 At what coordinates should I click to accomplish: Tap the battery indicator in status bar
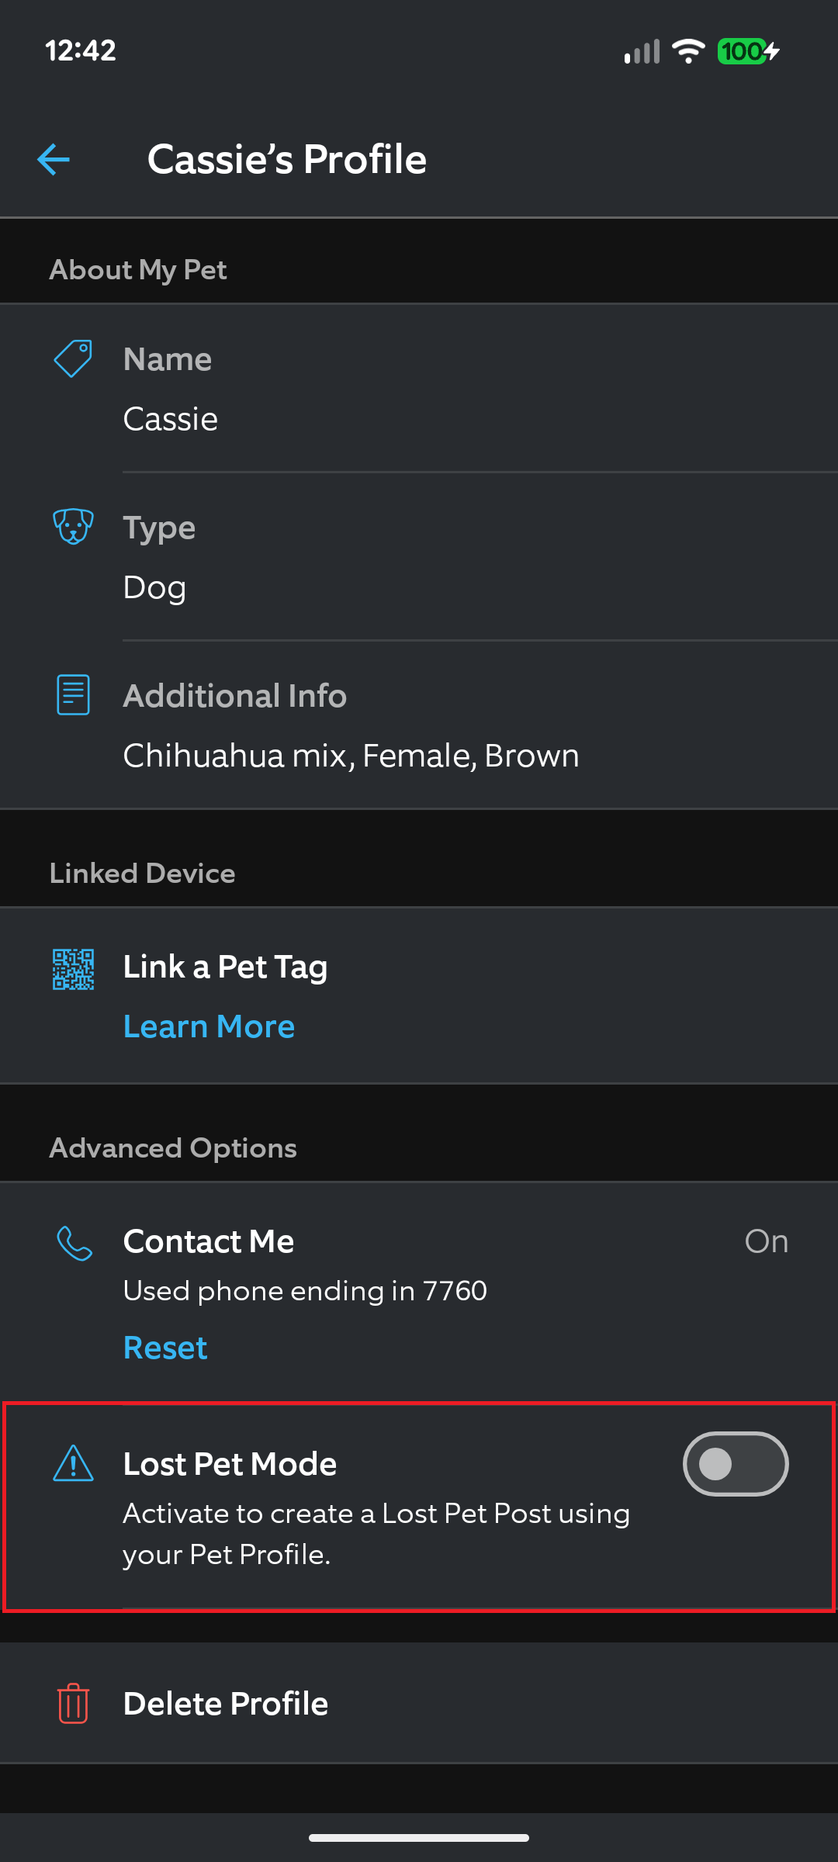click(x=748, y=51)
